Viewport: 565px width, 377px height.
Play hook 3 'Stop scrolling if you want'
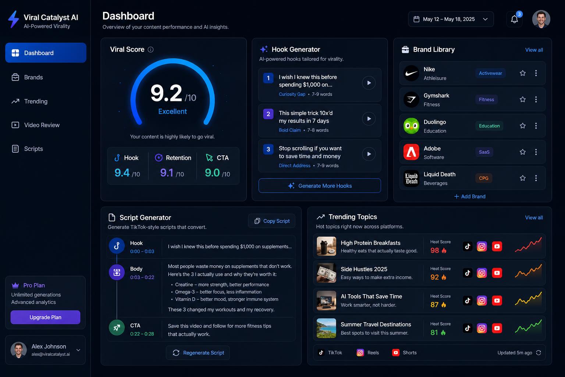369,154
